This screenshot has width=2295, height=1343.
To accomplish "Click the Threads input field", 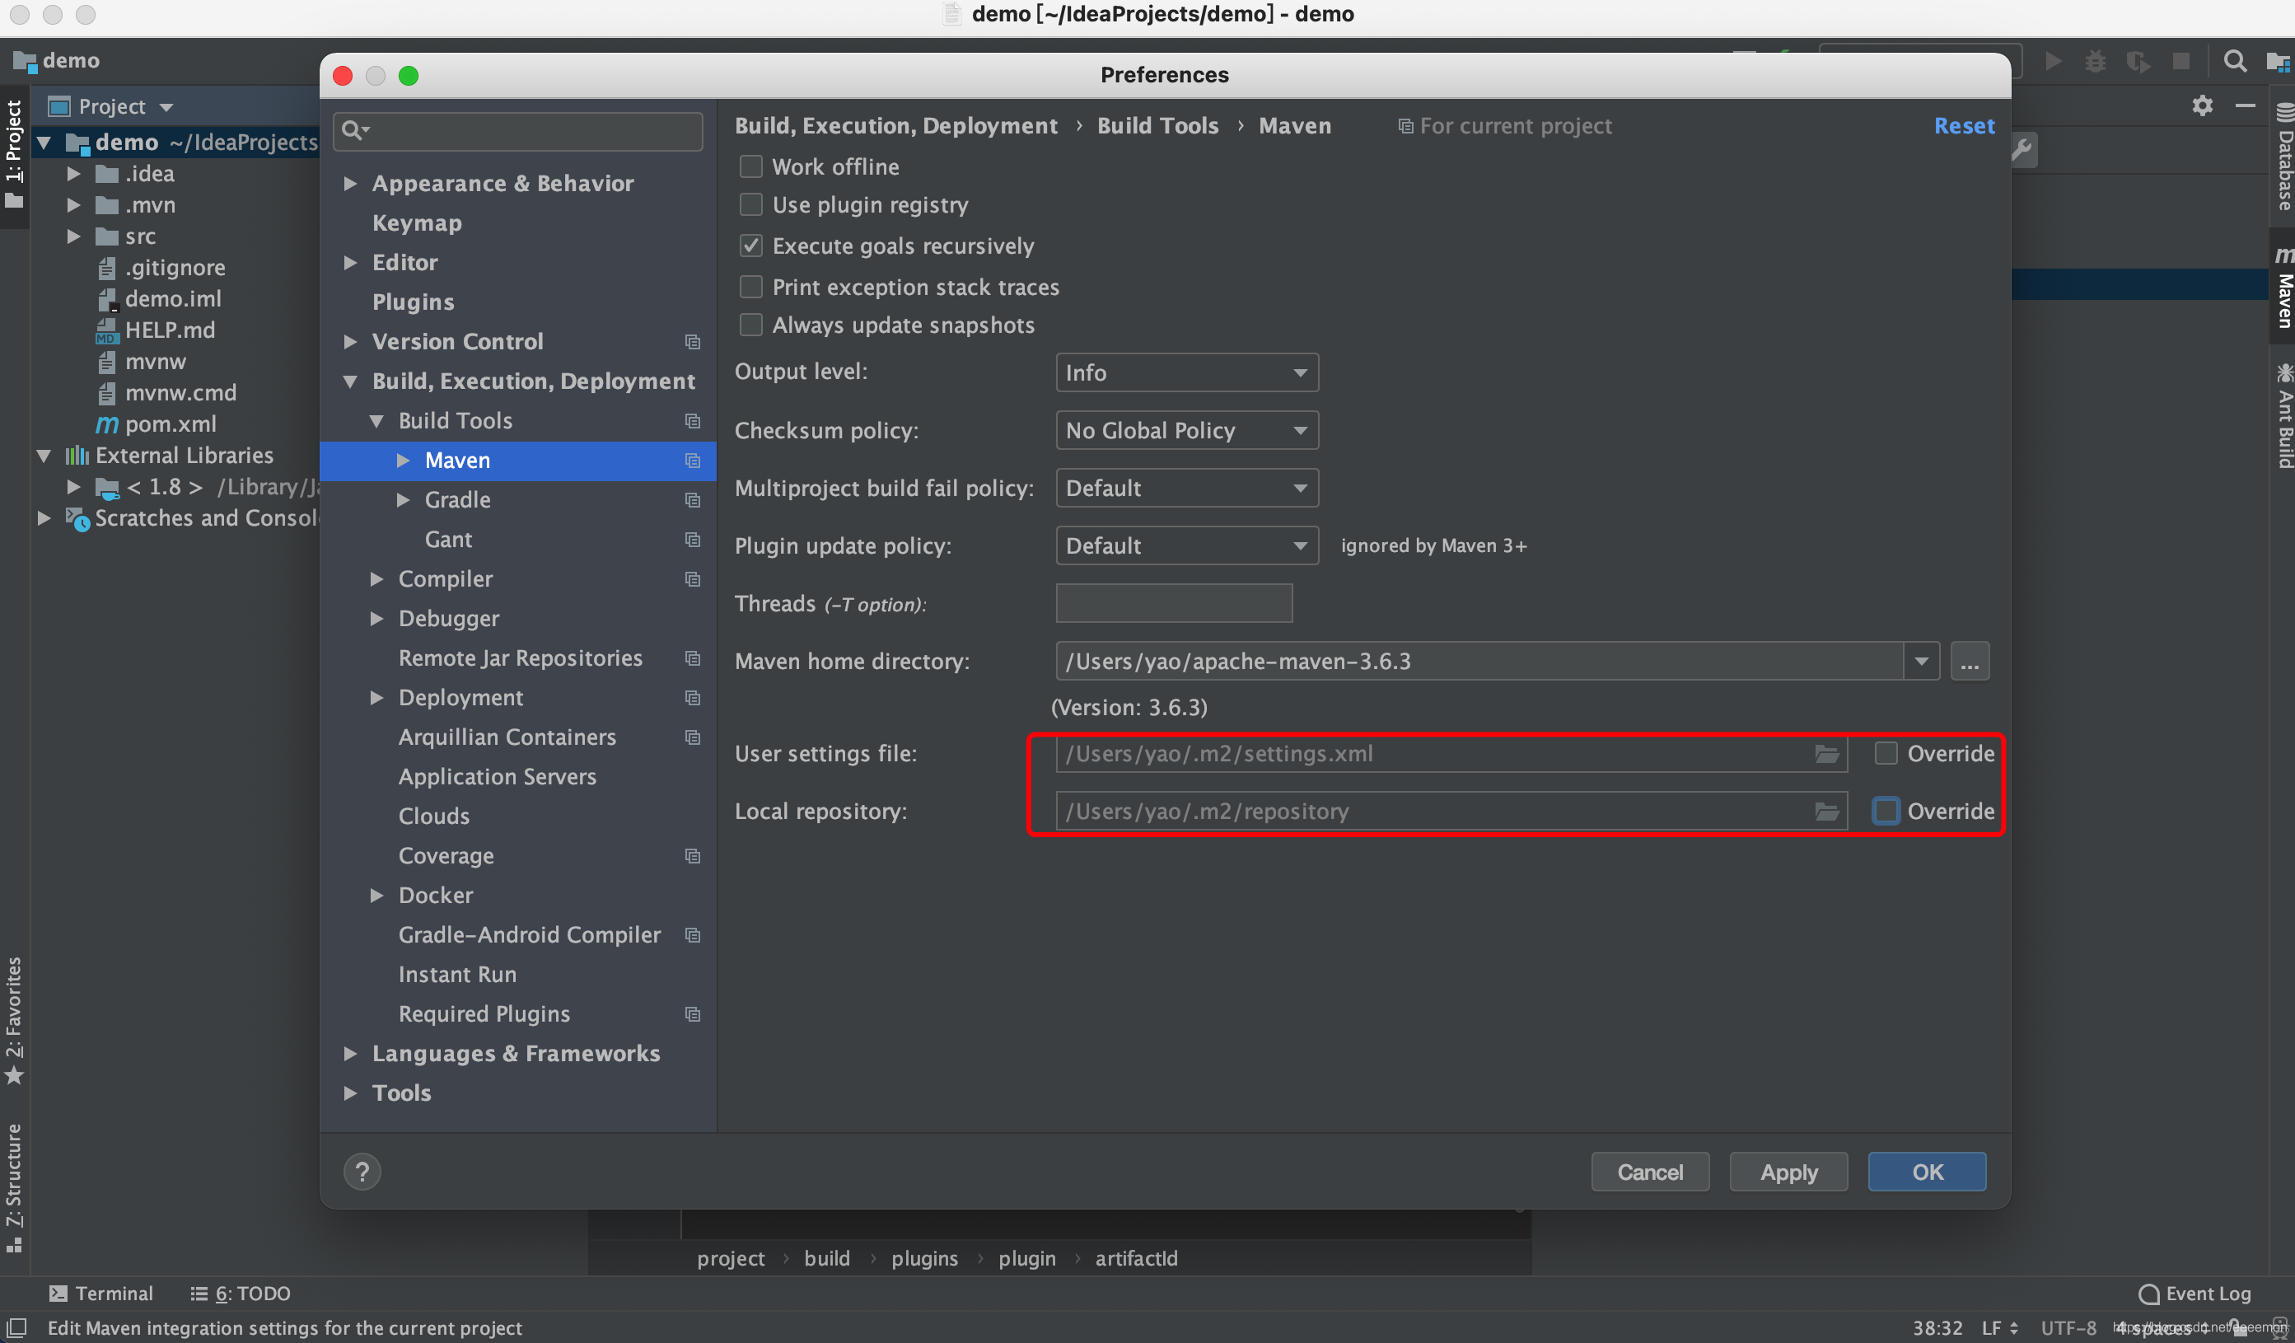I will pyautogui.click(x=1173, y=603).
